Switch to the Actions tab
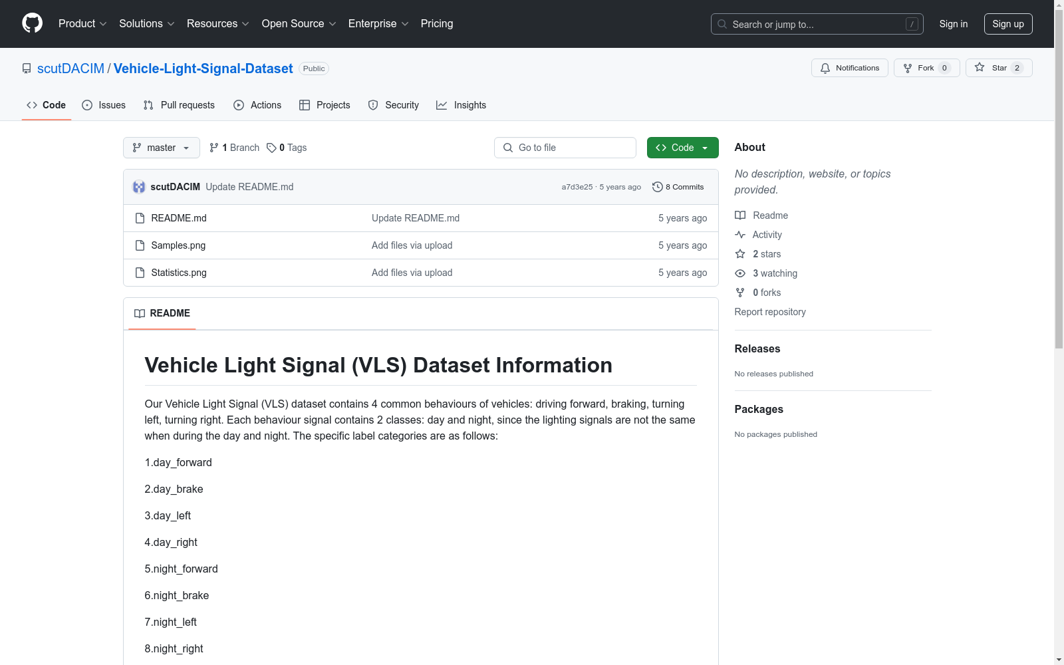The image size is (1064, 665). (257, 105)
